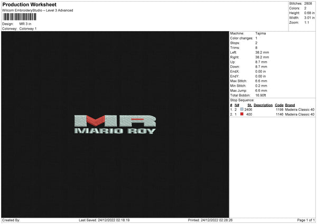Click the "N#" column header

(x=237, y=105)
